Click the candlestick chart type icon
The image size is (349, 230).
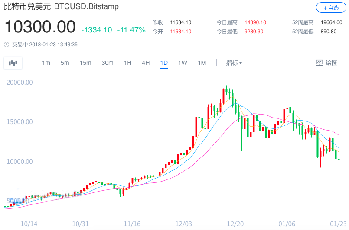click(13, 63)
